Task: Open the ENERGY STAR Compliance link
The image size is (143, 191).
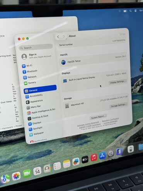Action: point(90,126)
